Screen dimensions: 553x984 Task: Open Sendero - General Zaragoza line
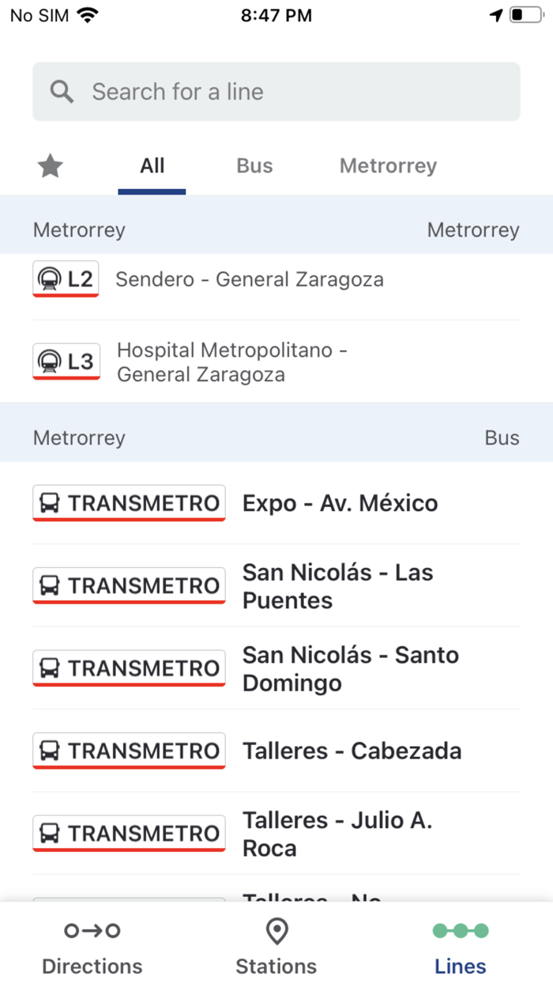click(250, 279)
